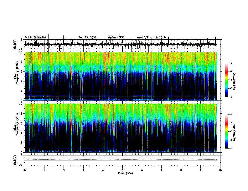Click the ch.2 spectrogram color scale bar
Image resolution: width=248 pixels, height=191 pixels.
pyautogui.click(x=226, y=131)
